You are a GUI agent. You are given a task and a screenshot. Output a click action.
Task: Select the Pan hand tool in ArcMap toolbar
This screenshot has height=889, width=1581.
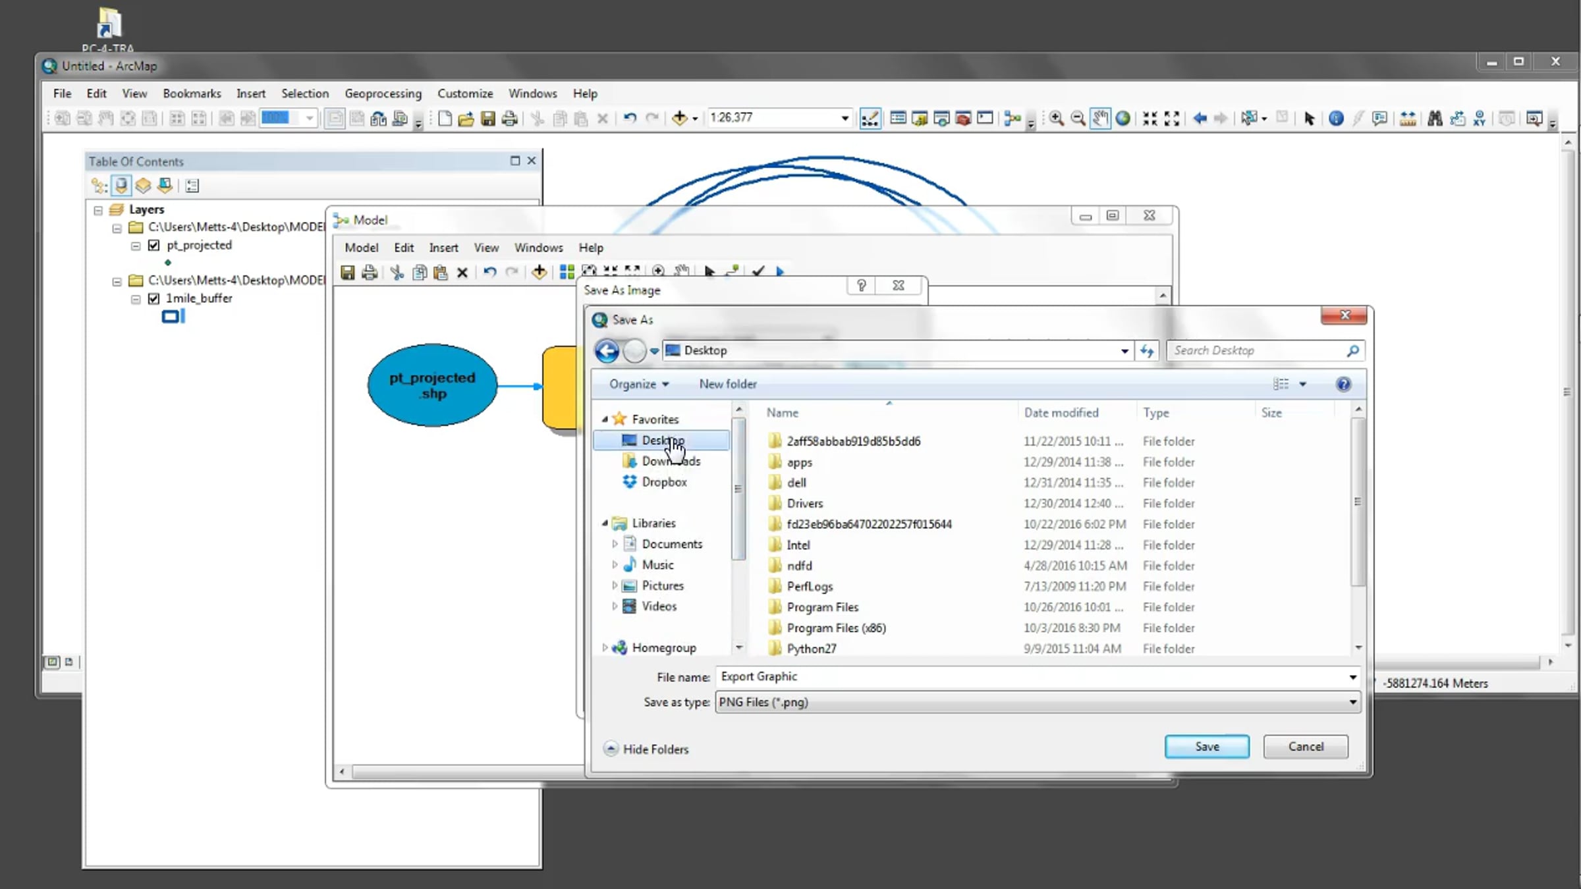click(1100, 119)
